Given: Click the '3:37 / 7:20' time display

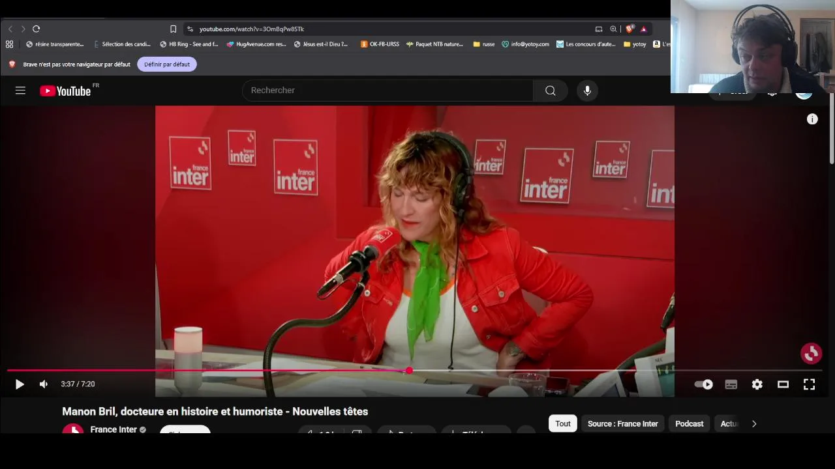Looking at the screenshot, I should tap(78, 384).
